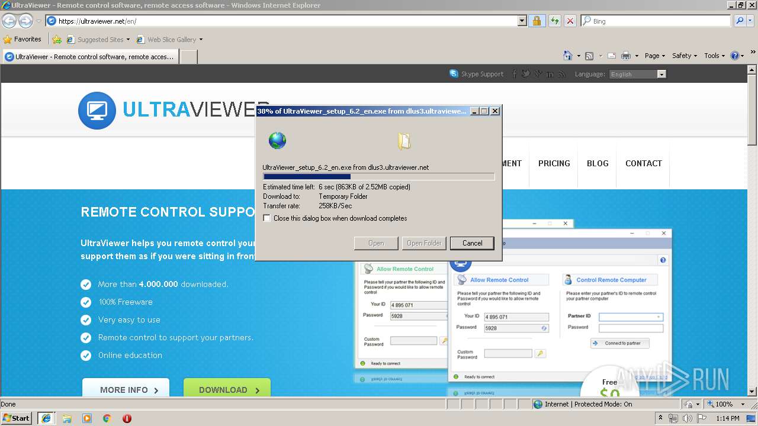Click the Start button
The width and height of the screenshot is (758, 426).
point(16,418)
